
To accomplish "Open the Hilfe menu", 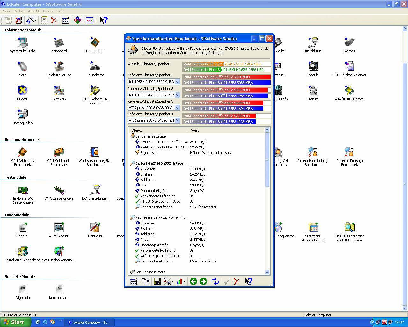I will click(x=60, y=11).
